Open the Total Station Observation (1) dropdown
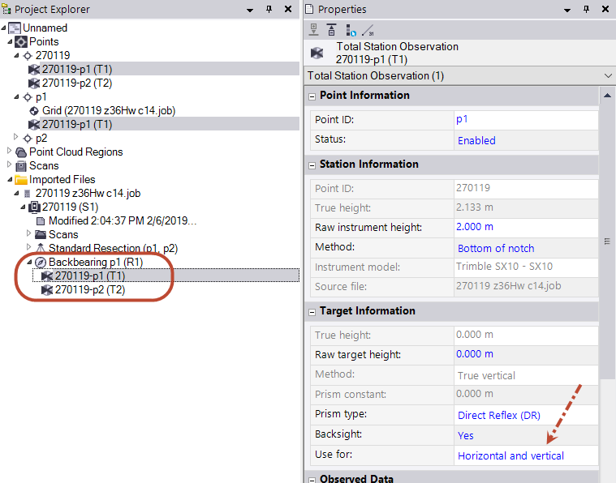 608,75
